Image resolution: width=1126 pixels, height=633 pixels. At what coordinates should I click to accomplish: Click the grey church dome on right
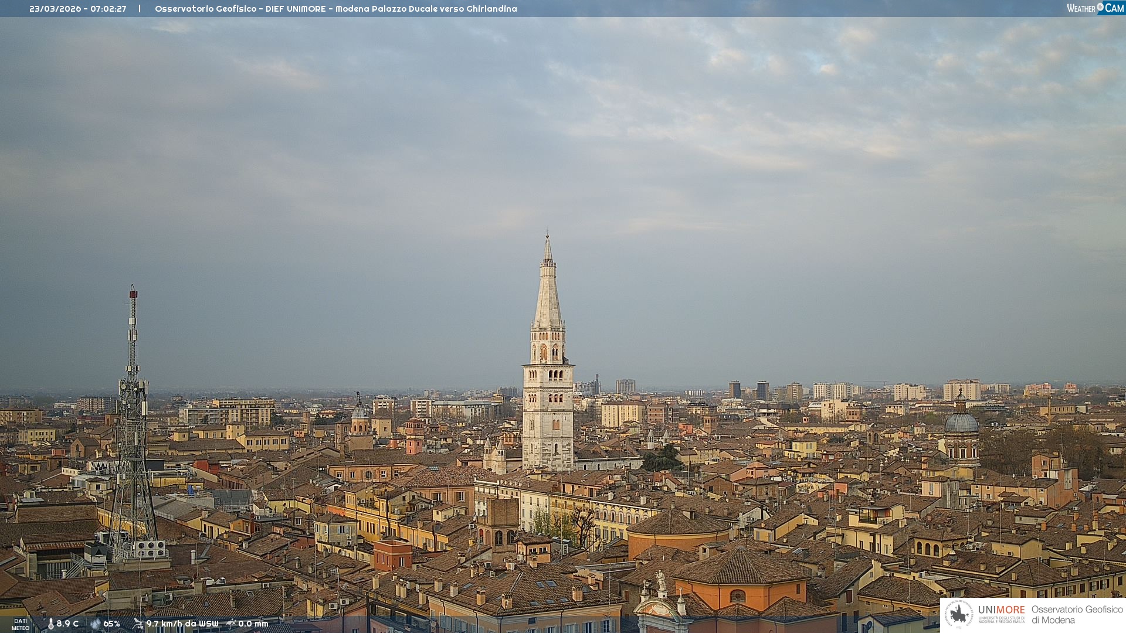point(961,422)
